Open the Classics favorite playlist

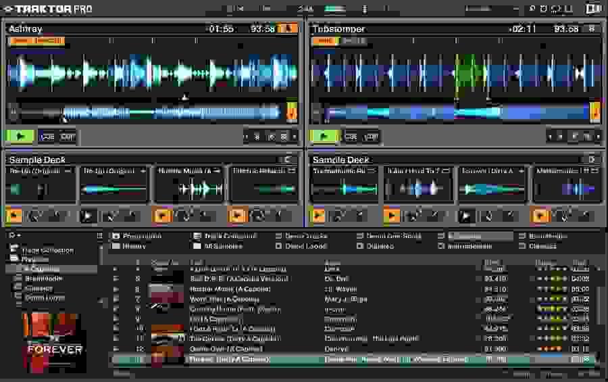[538, 246]
